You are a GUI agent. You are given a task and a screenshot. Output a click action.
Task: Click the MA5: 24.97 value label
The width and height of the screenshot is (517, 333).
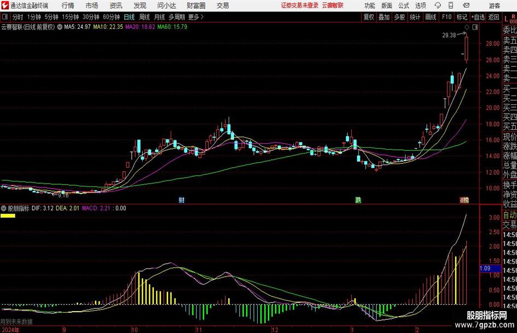[77, 27]
